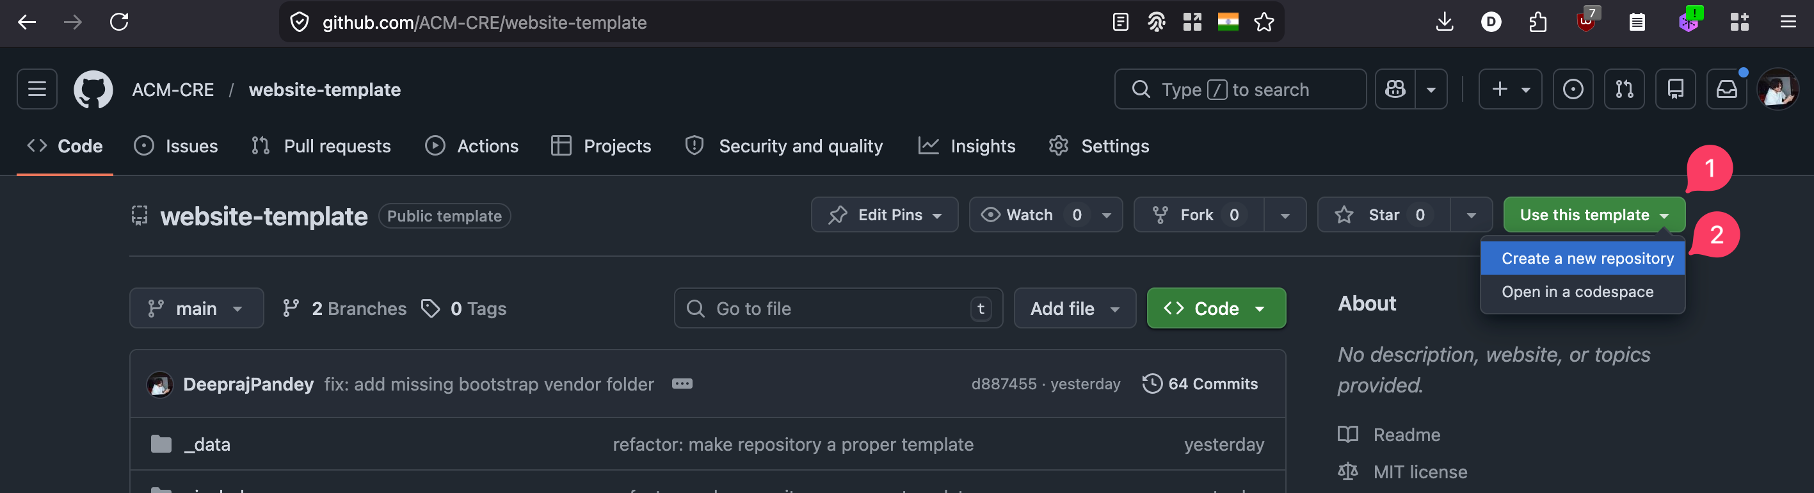Open the Create new plus dropdown
The width and height of the screenshot is (1814, 493).
point(1510,89)
